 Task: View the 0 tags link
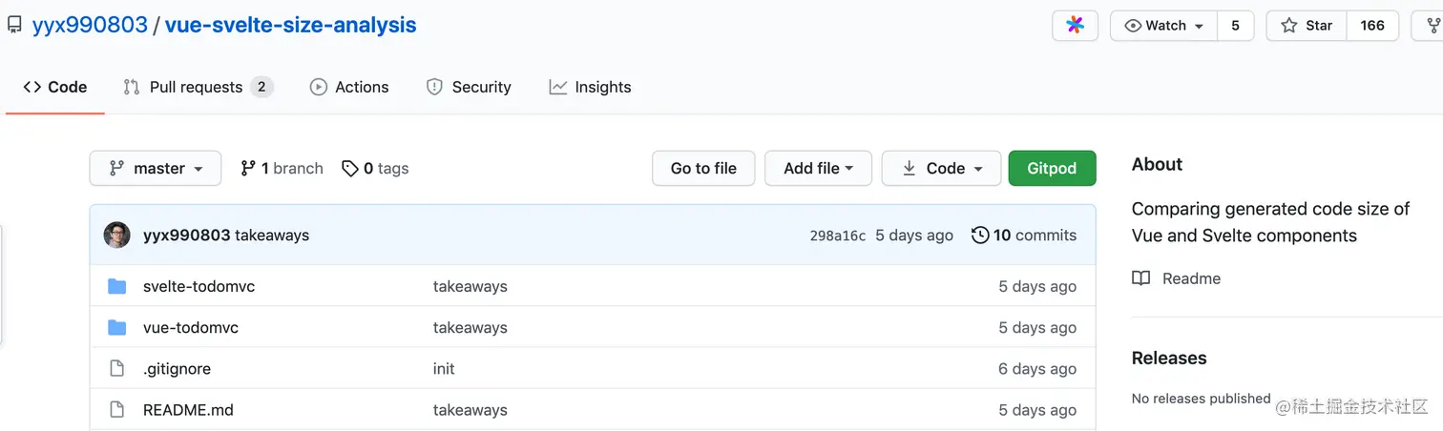pyautogui.click(x=375, y=168)
